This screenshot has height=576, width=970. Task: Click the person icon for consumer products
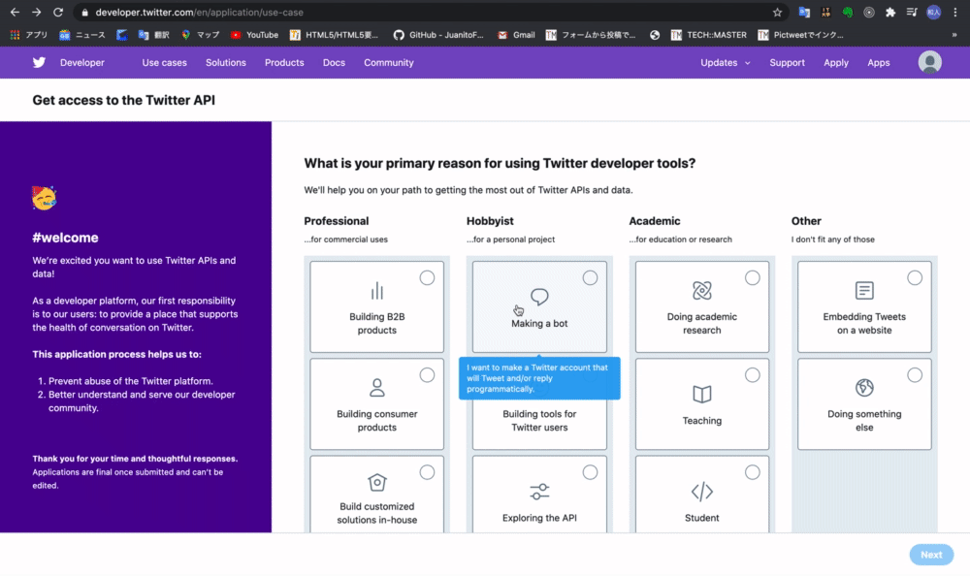click(x=376, y=388)
